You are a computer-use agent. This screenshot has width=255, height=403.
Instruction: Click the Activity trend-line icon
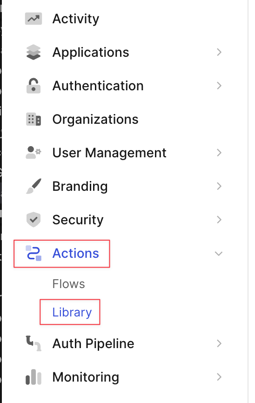34,19
